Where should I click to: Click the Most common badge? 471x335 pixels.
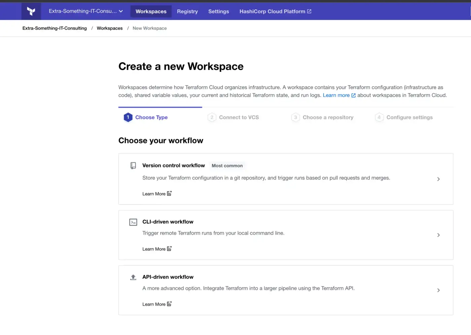(227, 166)
